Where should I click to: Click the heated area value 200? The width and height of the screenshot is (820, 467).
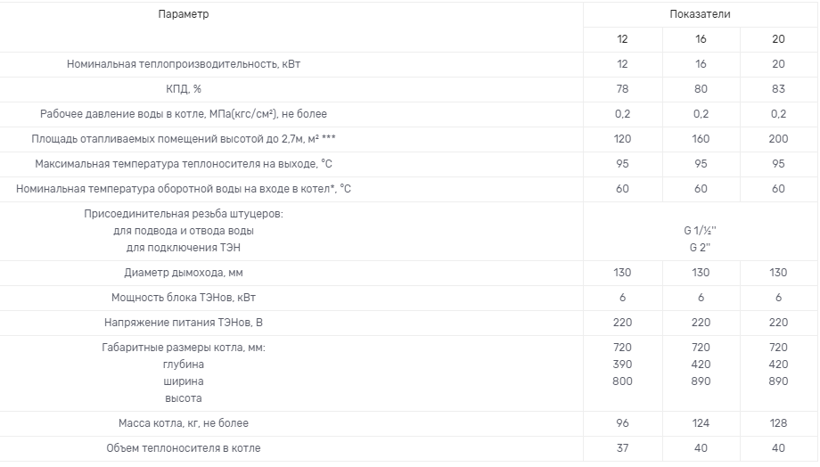[778, 139]
